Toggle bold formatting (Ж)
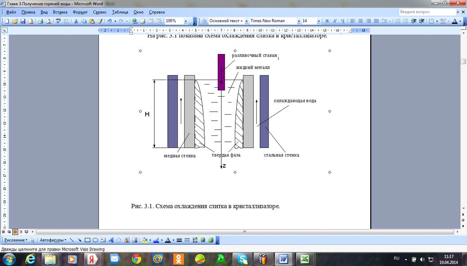 coord(327,21)
